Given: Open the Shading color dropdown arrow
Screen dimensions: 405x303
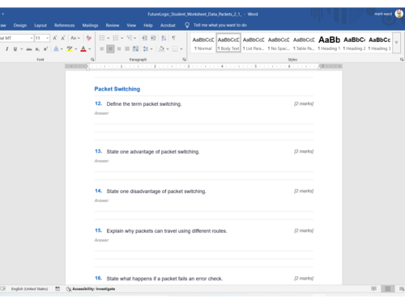Looking at the screenshot, I should pos(168,49).
